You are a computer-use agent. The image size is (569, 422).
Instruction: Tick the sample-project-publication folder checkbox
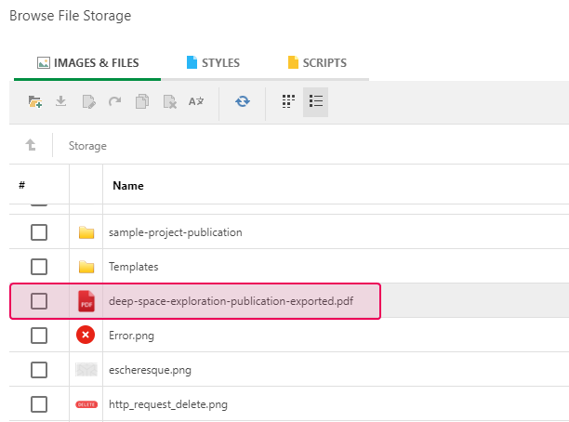39,232
